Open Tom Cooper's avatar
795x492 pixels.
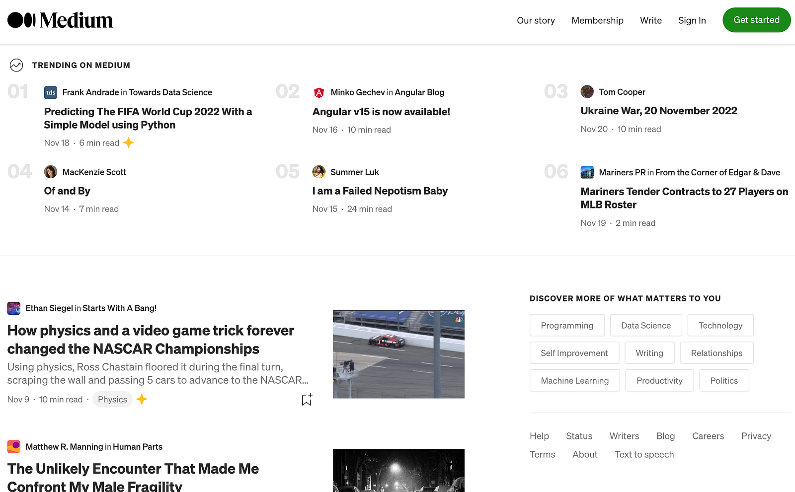[x=587, y=92]
